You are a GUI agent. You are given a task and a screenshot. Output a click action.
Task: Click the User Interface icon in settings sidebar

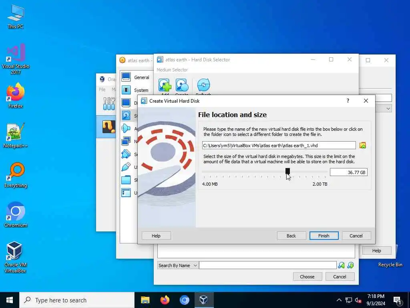(x=126, y=192)
